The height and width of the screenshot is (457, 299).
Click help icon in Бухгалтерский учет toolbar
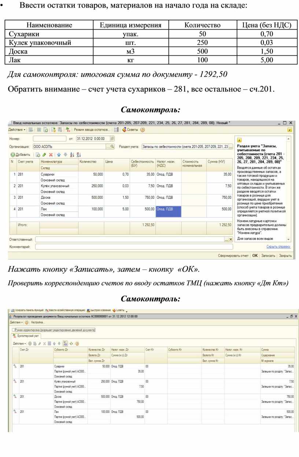coord(77,343)
